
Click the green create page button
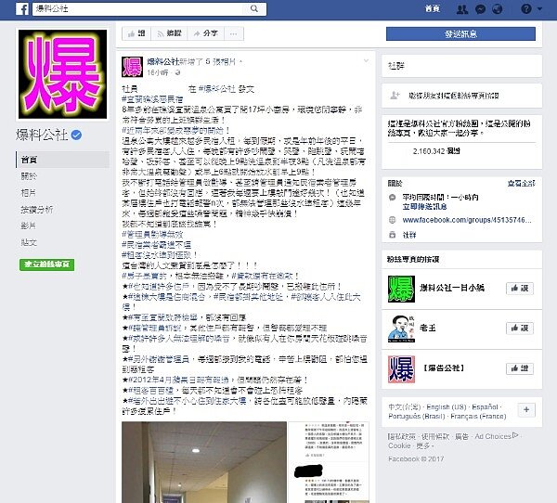(x=47, y=264)
